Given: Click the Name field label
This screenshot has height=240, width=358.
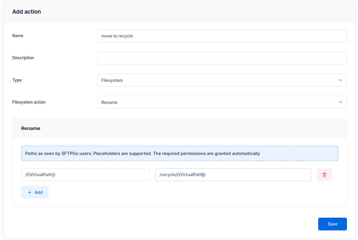Looking at the screenshot, I should pos(18,36).
